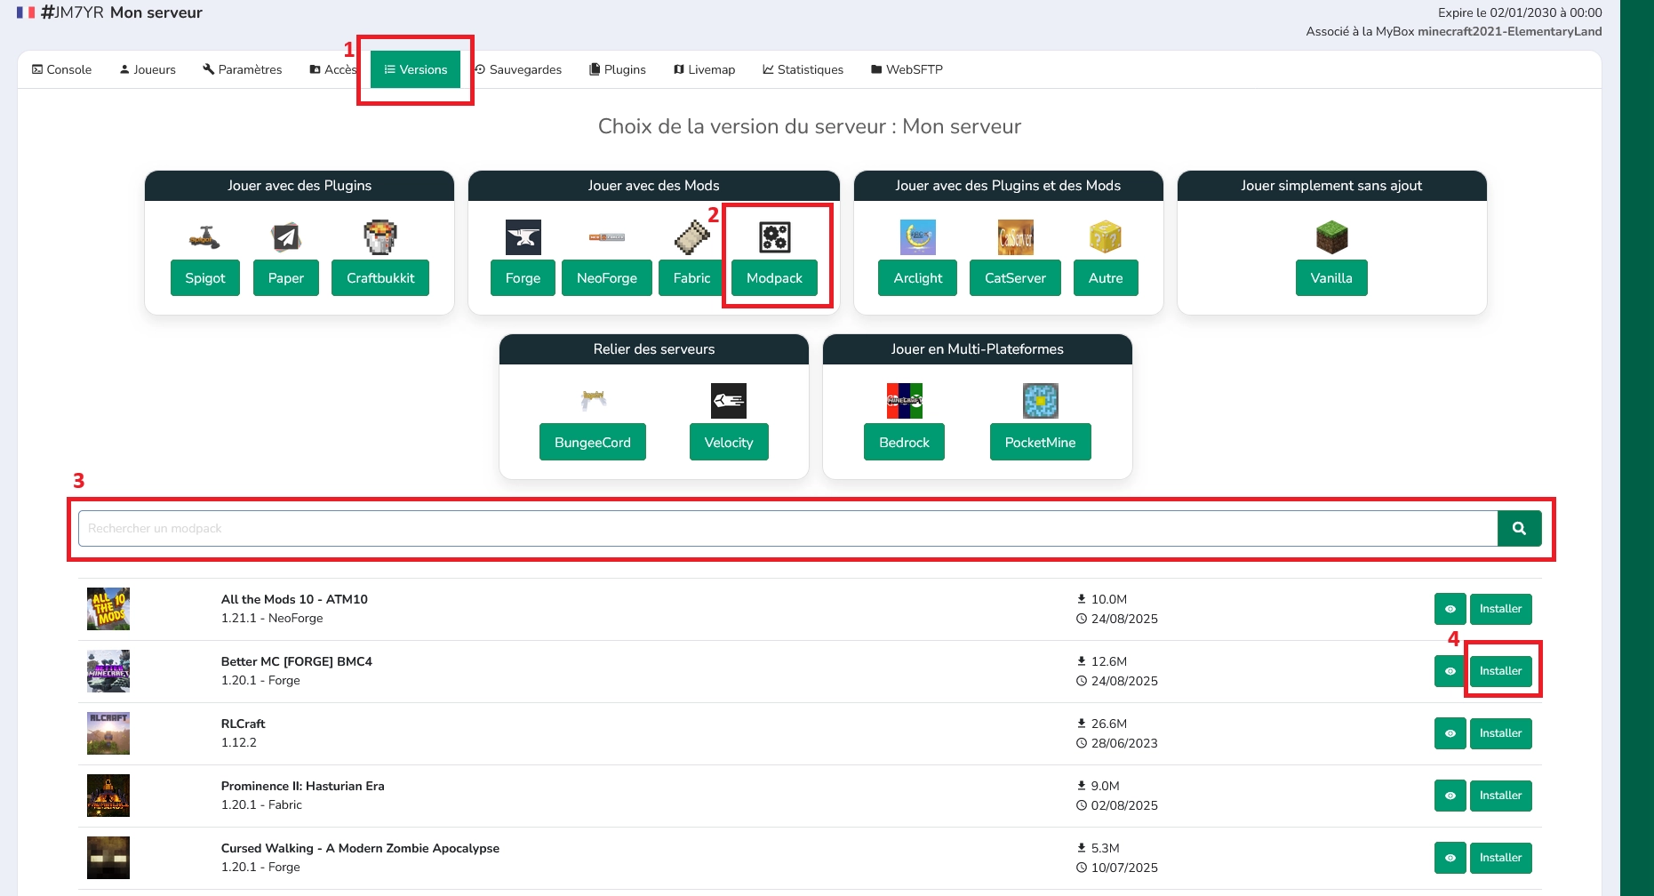Install All the Mods 10 - ATM10
This screenshot has width=1654, height=896.
click(x=1501, y=609)
